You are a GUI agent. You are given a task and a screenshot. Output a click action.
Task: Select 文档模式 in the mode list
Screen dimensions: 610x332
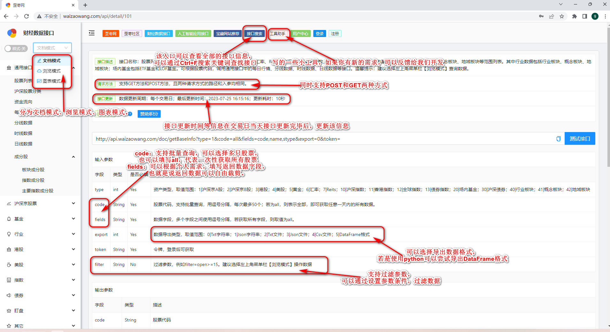(52, 61)
